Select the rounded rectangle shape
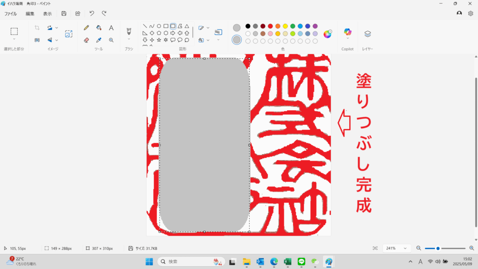Image resolution: width=478 pixels, height=269 pixels. click(x=173, y=26)
